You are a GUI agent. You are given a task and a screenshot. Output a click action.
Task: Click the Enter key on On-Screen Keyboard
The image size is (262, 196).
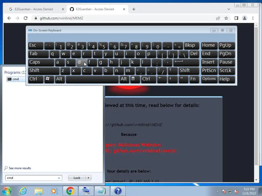pyautogui.click(x=186, y=63)
